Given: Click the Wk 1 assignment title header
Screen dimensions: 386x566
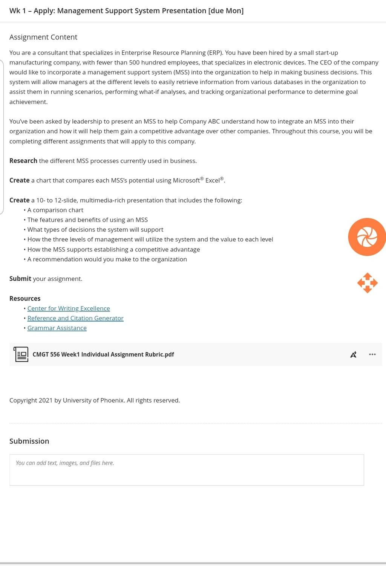Looking at the screenshot, I should click(x=126, y=11).
